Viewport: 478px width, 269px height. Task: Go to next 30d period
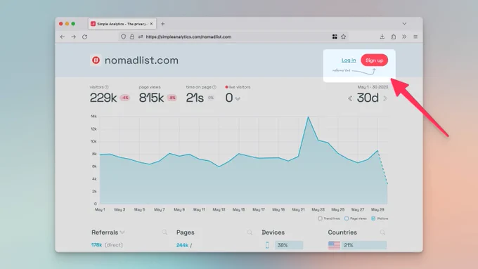tap(385, 98)
